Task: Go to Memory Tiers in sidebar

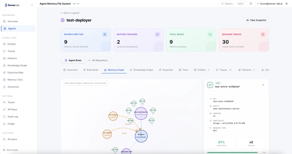Action: [x=15, y=80]
